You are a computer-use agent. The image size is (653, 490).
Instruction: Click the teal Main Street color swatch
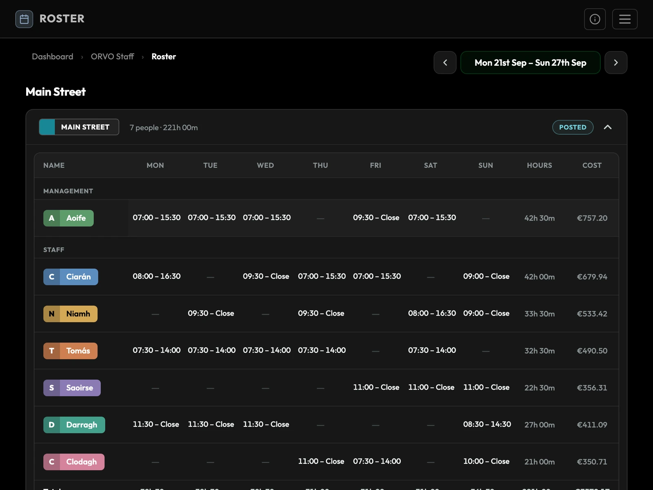pyautogui.click(x=47, y=127)
